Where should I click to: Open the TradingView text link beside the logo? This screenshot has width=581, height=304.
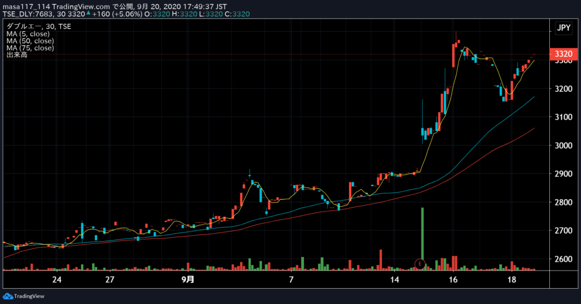click(30, 296)
